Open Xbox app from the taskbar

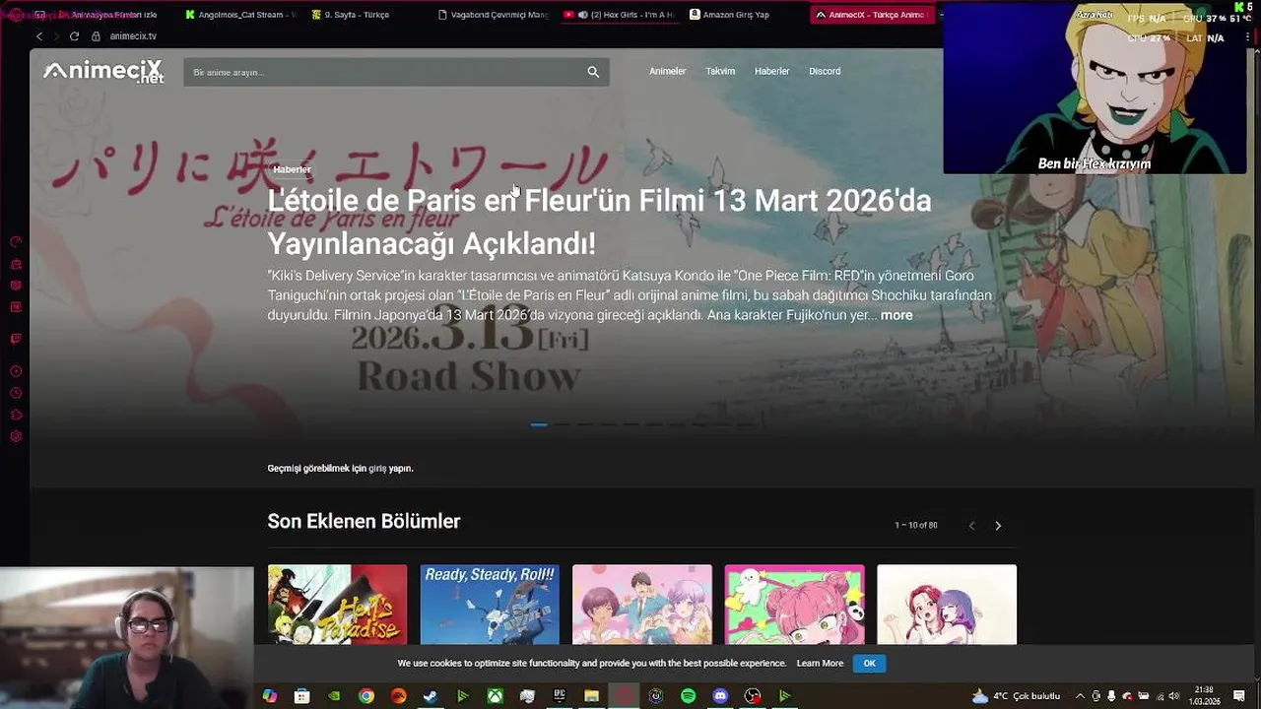(496, 696)
